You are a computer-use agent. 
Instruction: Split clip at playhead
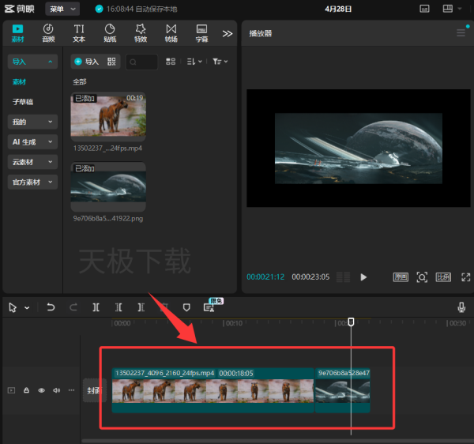click(x=96, y=307)
